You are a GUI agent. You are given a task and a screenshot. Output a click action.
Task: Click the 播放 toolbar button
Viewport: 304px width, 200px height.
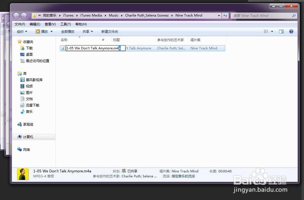(42, 32)
